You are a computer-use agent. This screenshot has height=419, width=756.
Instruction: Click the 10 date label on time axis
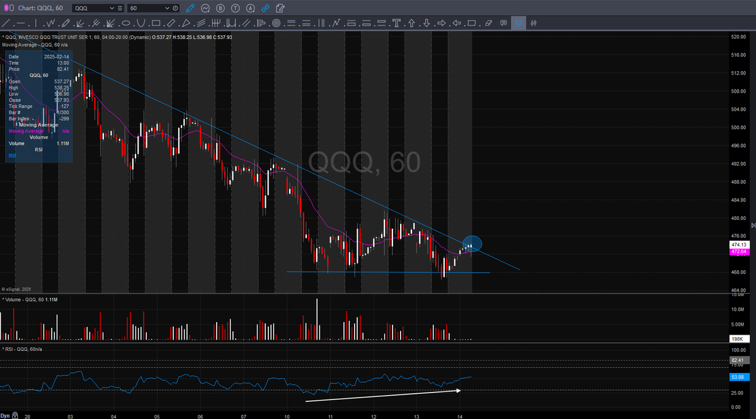click(x=287, y=416)
